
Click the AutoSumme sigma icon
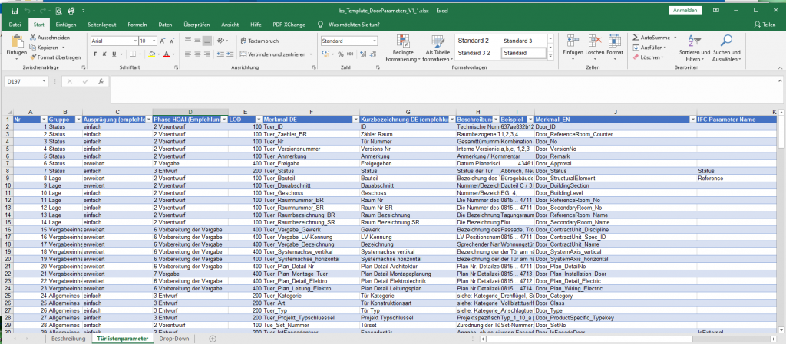636,37
